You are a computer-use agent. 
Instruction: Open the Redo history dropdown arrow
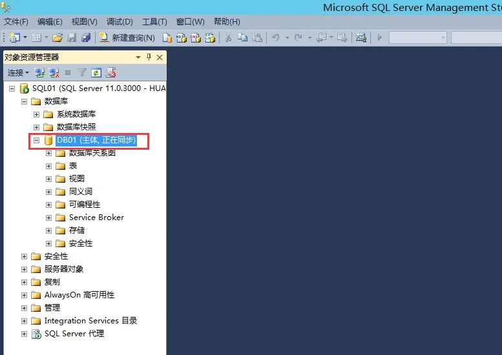pos(309,37)
